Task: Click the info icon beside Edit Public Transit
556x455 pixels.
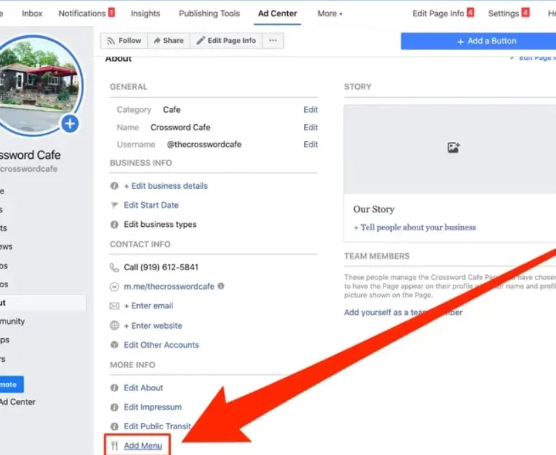Action: (114, 426)
